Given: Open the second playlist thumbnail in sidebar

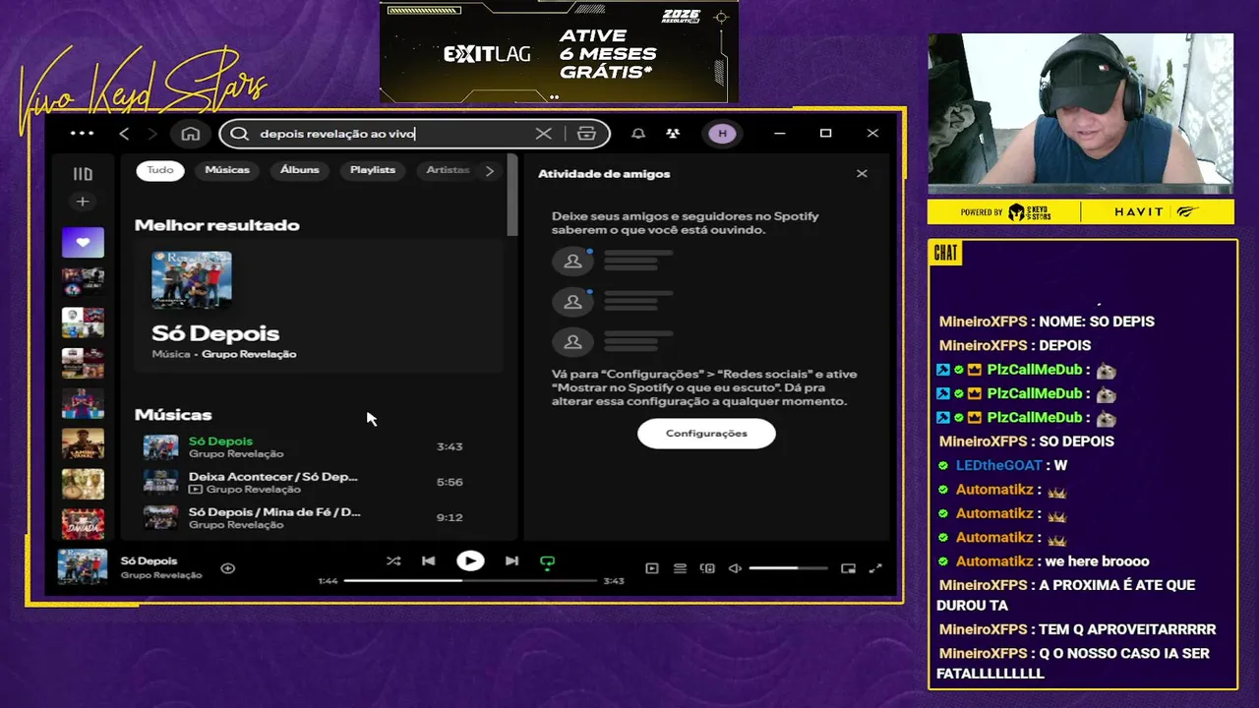Looking at the screenshot, I should pos(83,323).
